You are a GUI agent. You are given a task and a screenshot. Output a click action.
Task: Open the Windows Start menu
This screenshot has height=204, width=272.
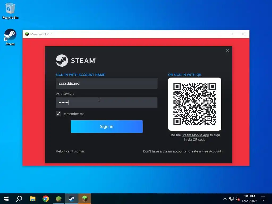(x=6, y=199)
